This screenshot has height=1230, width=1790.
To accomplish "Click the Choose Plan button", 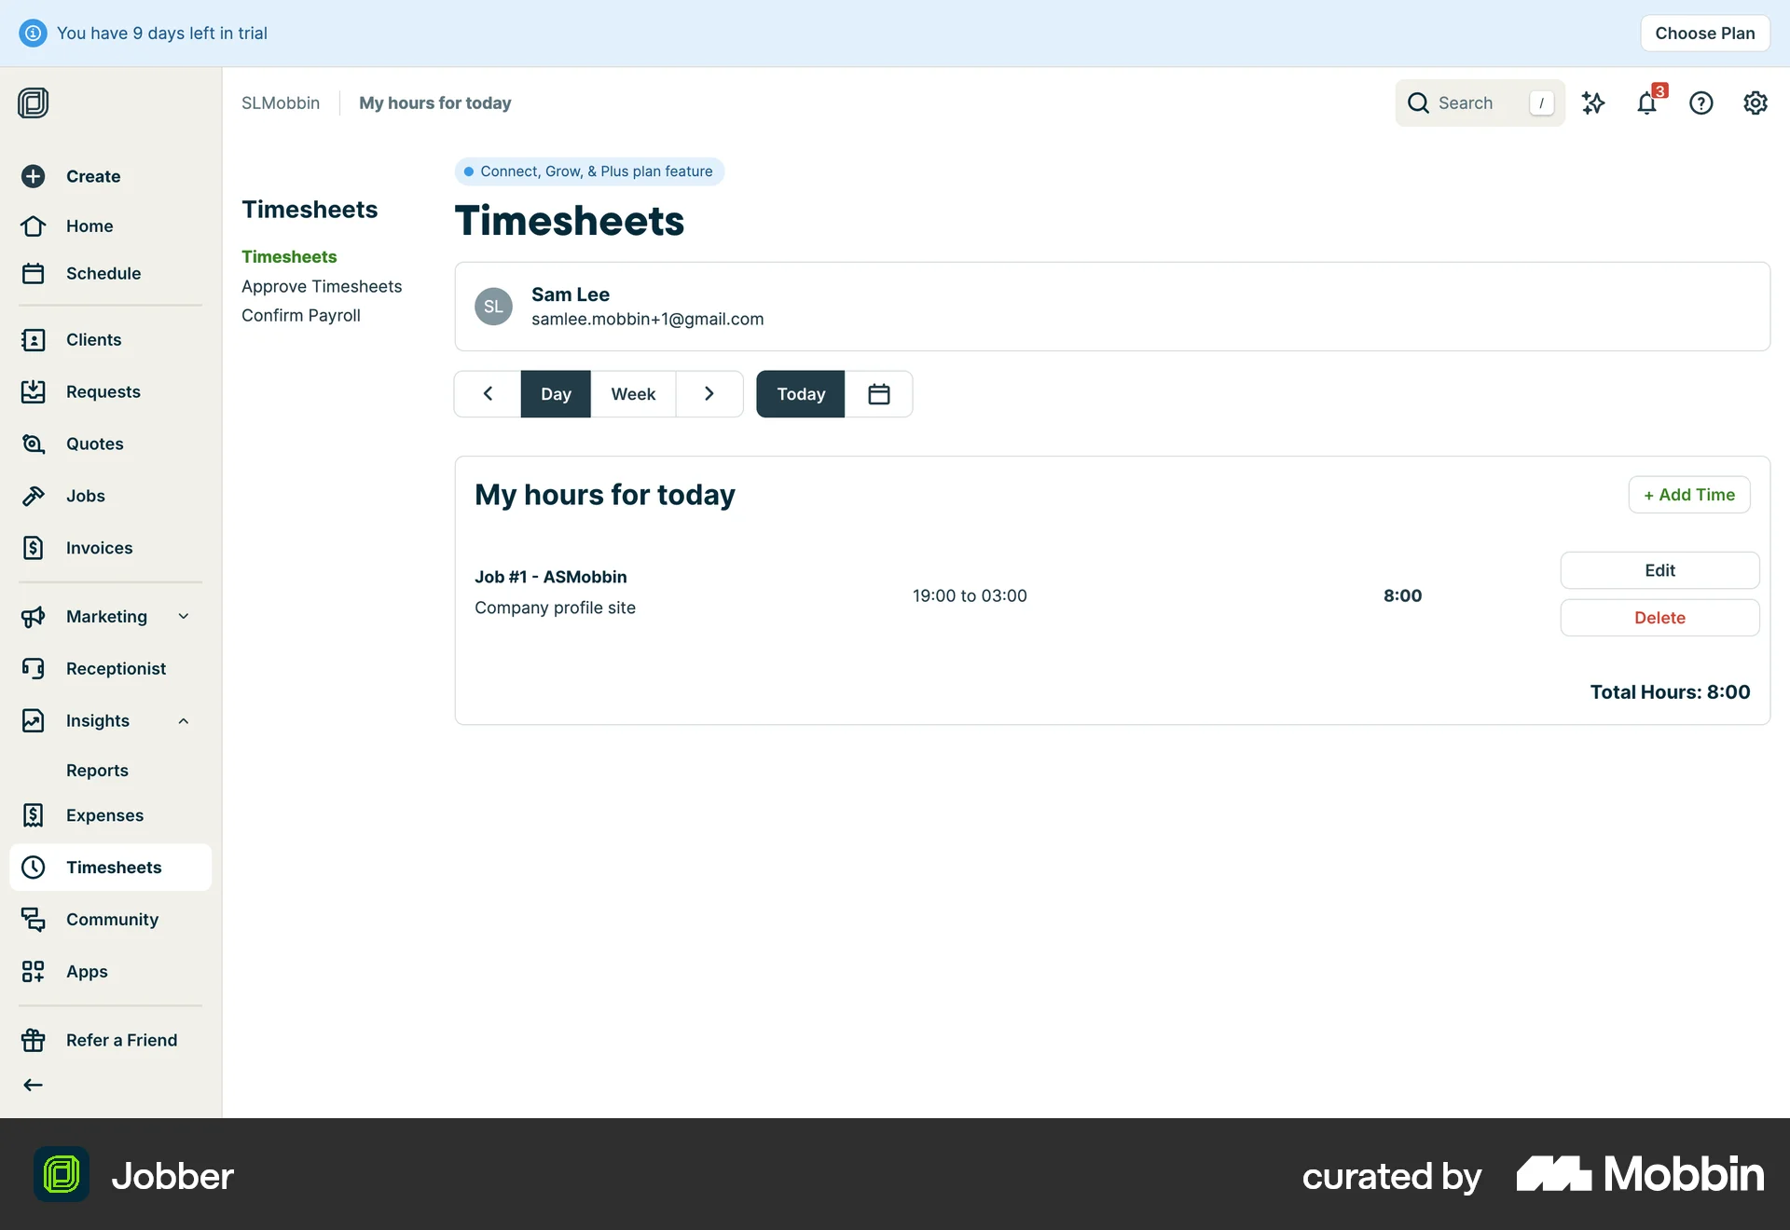I will click(1704, 33).
